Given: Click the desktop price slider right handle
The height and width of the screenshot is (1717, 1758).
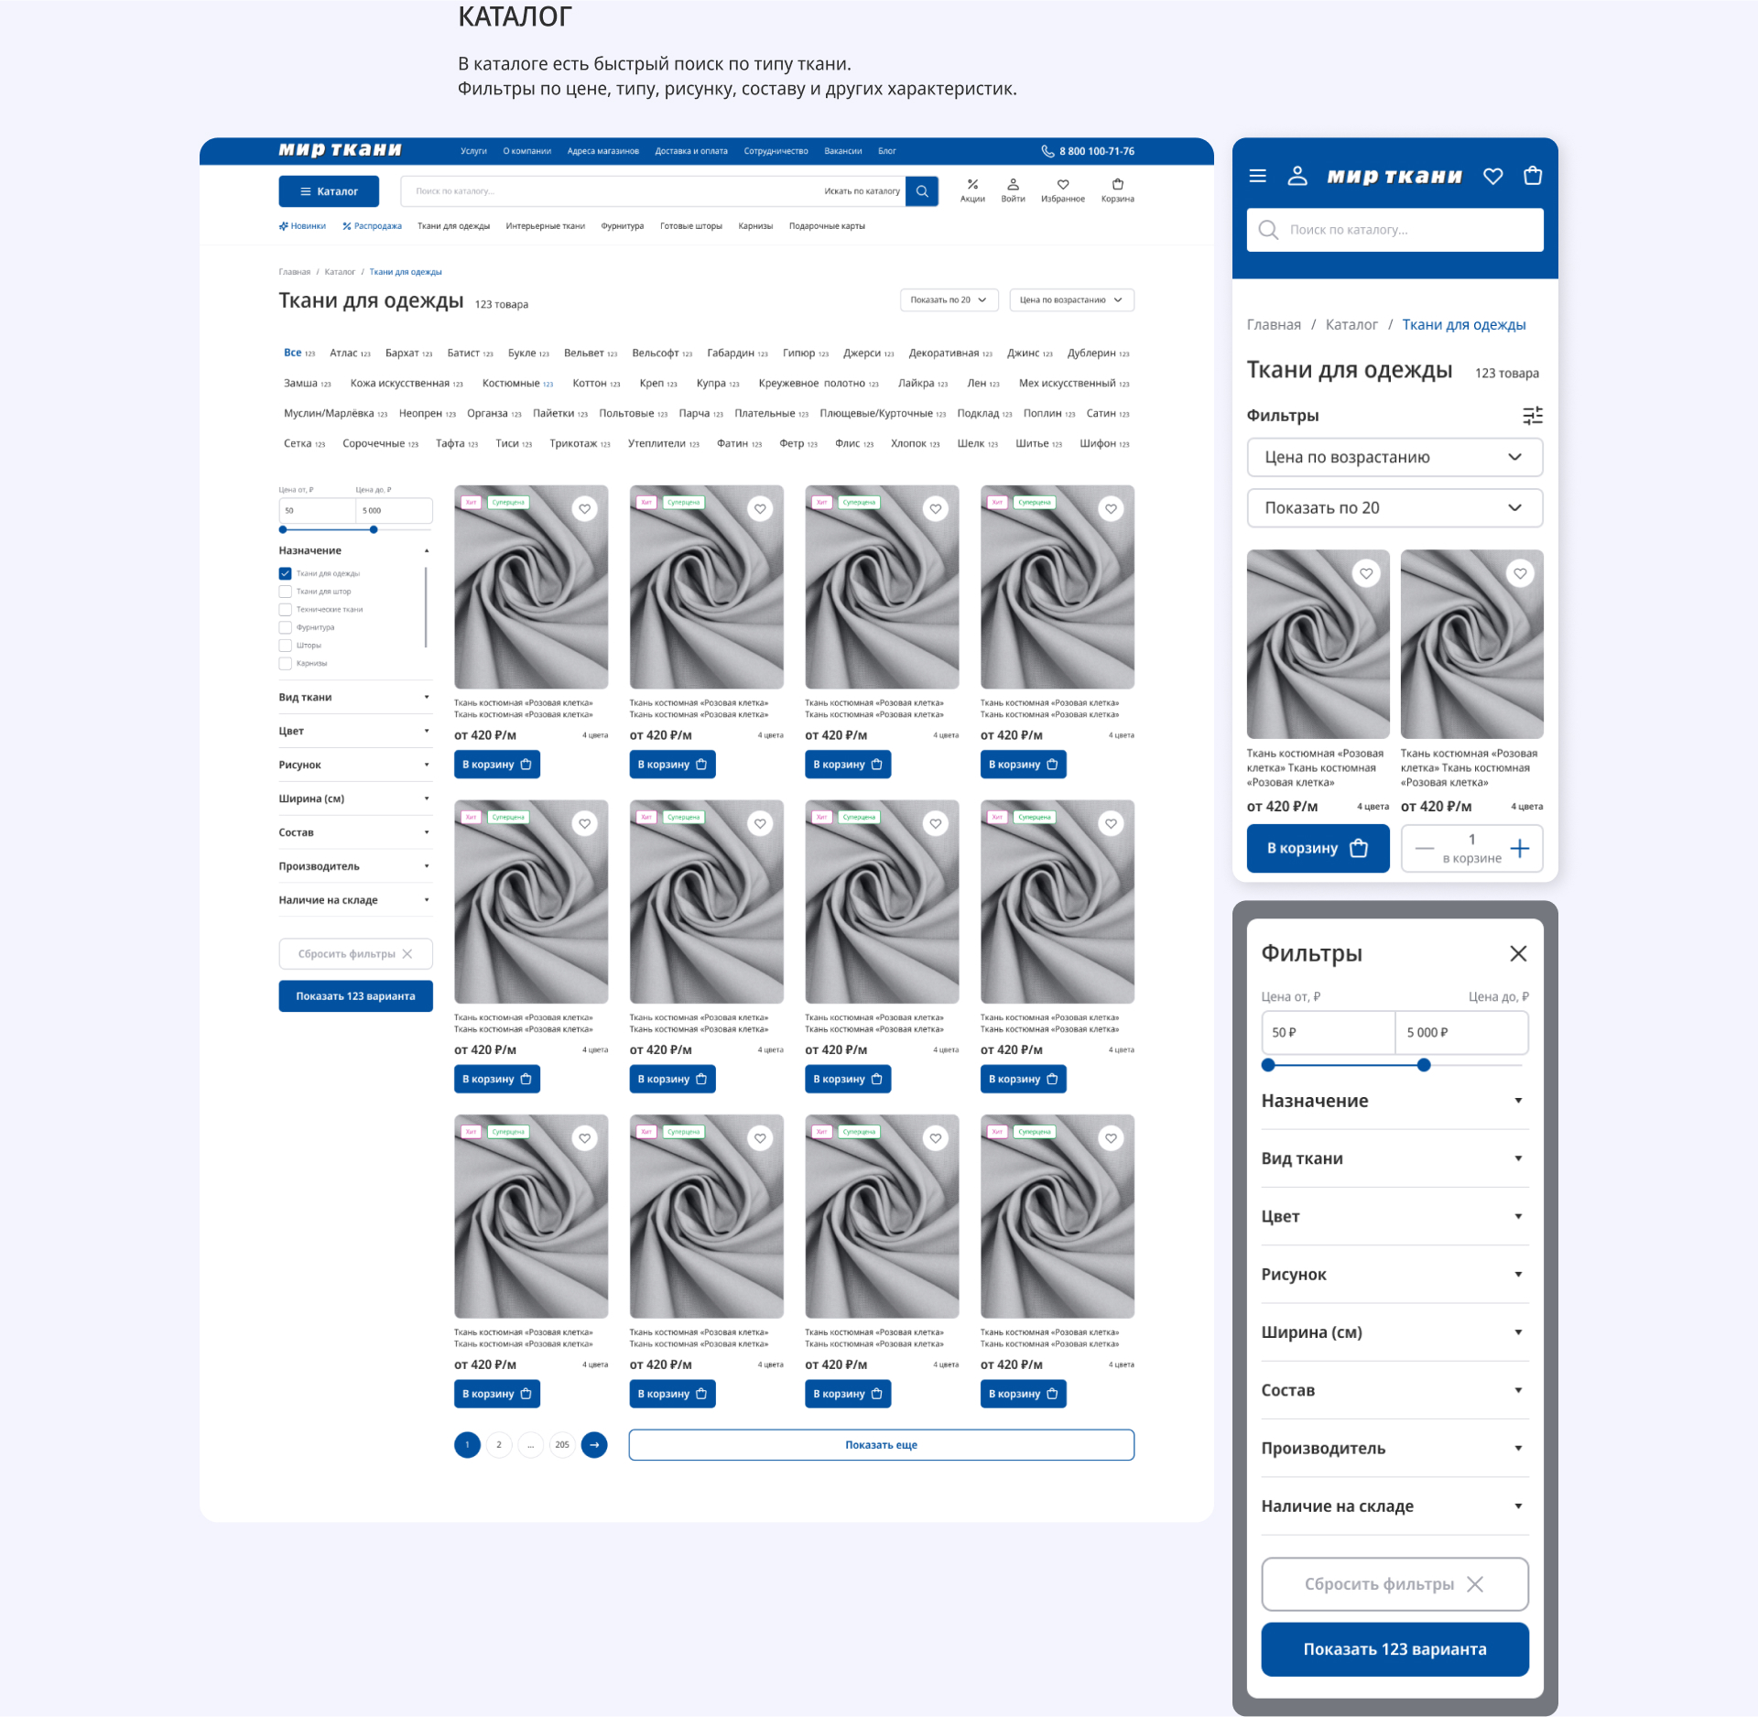Looking at the screenshot, I should coord(374,530).
